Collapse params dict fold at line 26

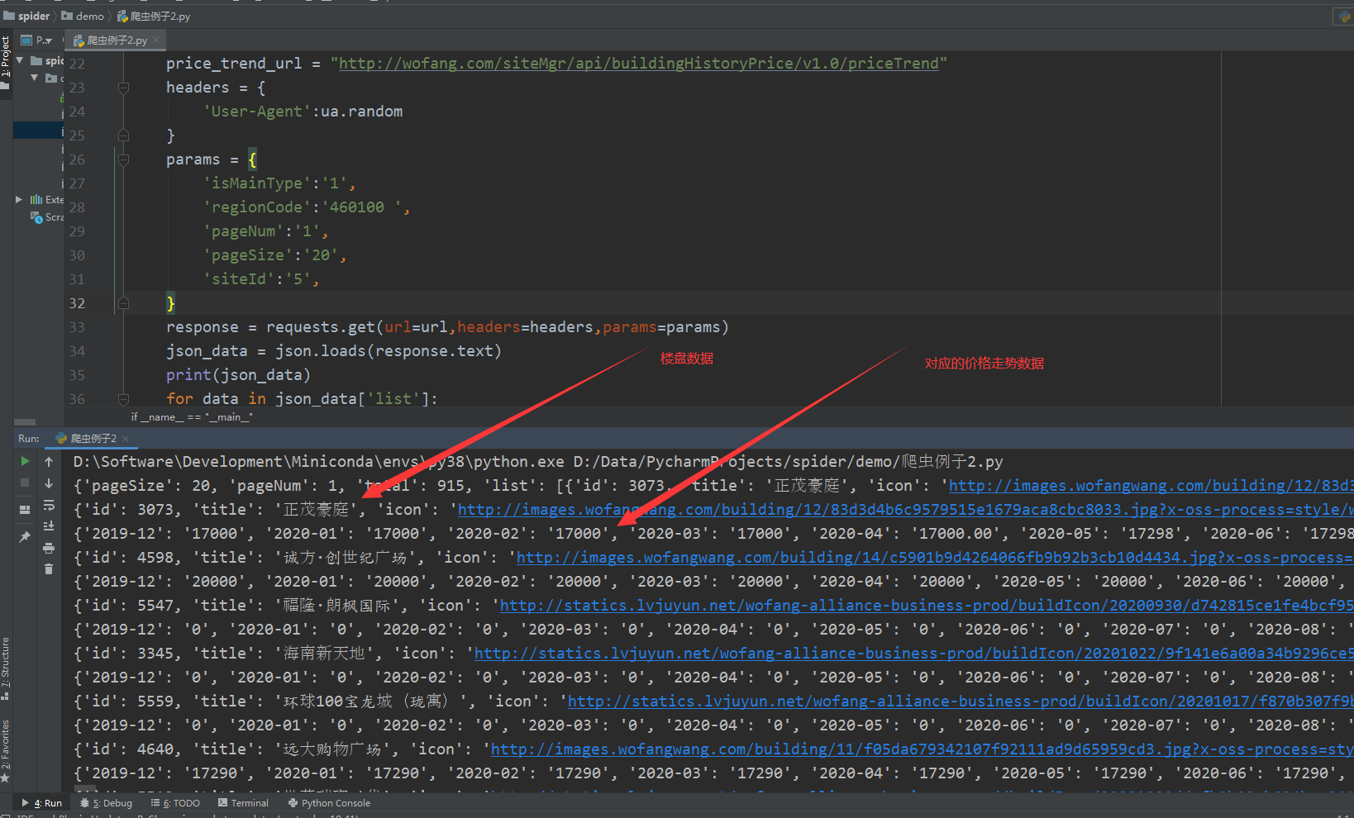point(123,159)
